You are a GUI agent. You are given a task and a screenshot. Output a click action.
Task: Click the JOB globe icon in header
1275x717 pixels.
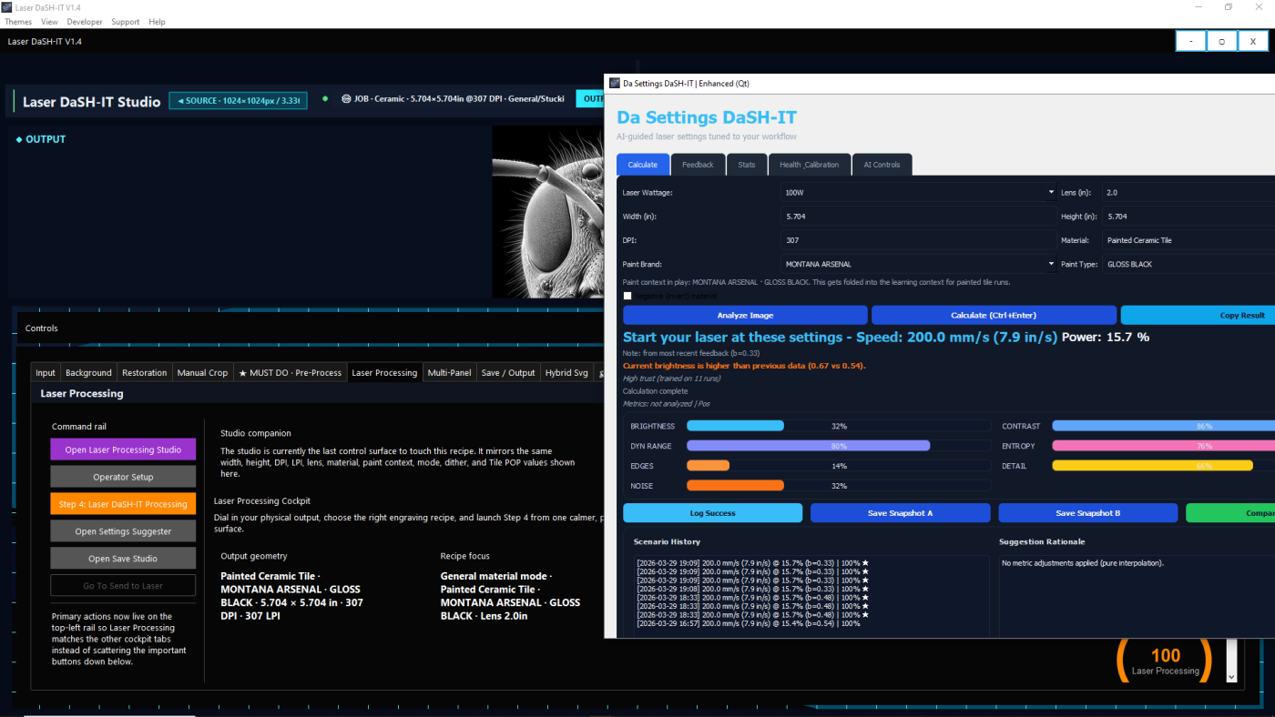[x=346, y=99]
